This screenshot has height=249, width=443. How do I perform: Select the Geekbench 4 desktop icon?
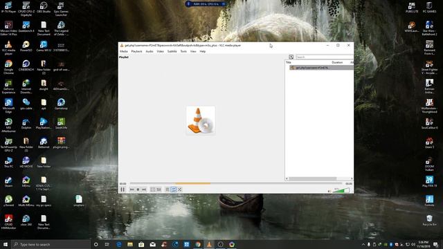tap(26, 26)
